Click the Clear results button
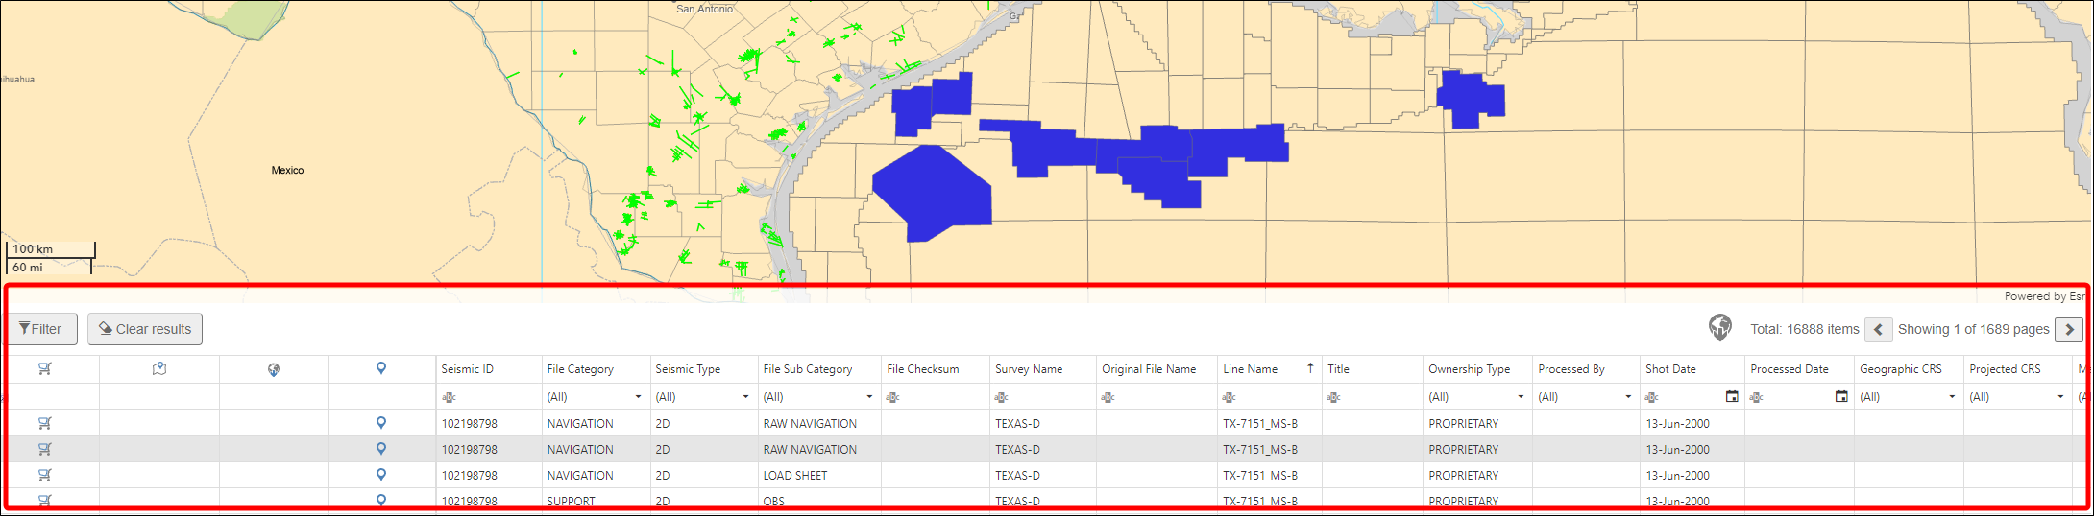Viewport: 2094px width, 516px height. click(x=145, y=329)
